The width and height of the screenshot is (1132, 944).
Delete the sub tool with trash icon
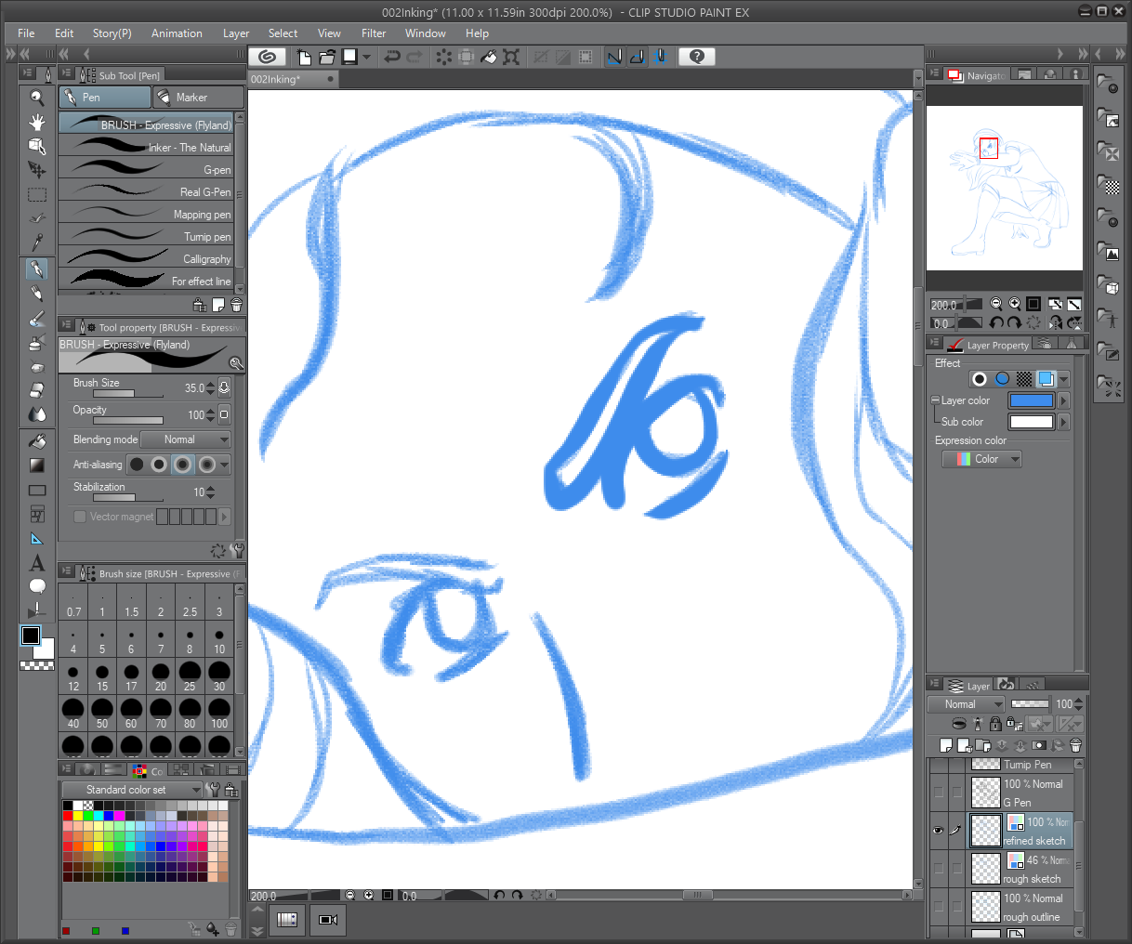coord(236,305)
